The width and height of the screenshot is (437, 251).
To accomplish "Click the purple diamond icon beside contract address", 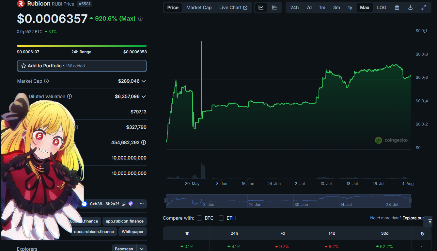I will click(x=131, y=204).
